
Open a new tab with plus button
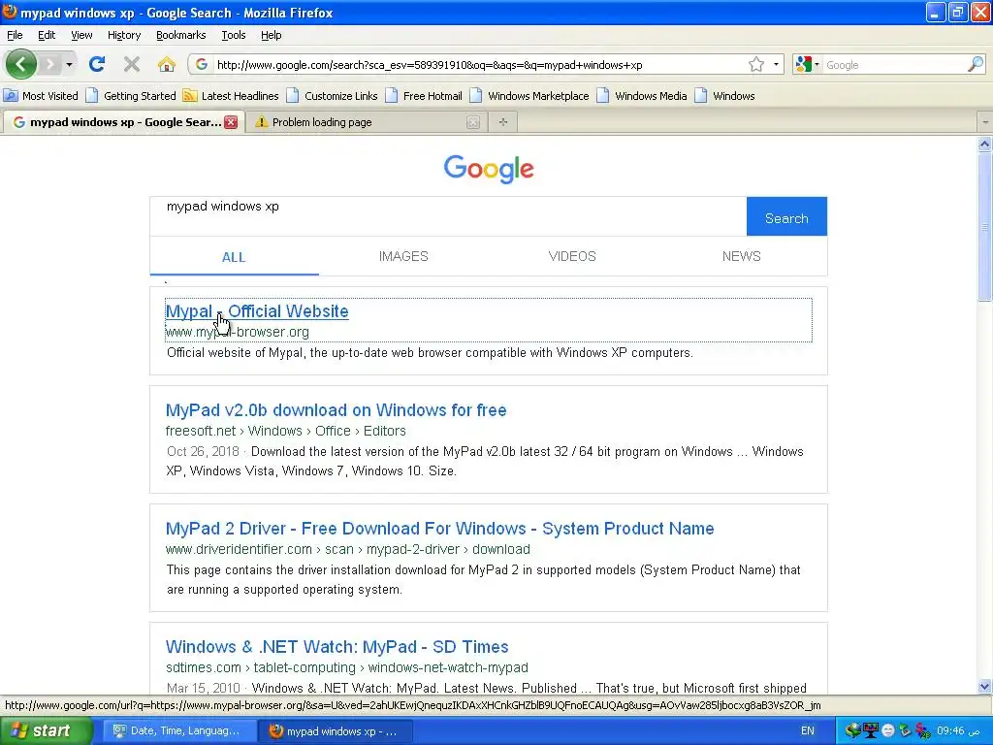(x=503, y=121)
